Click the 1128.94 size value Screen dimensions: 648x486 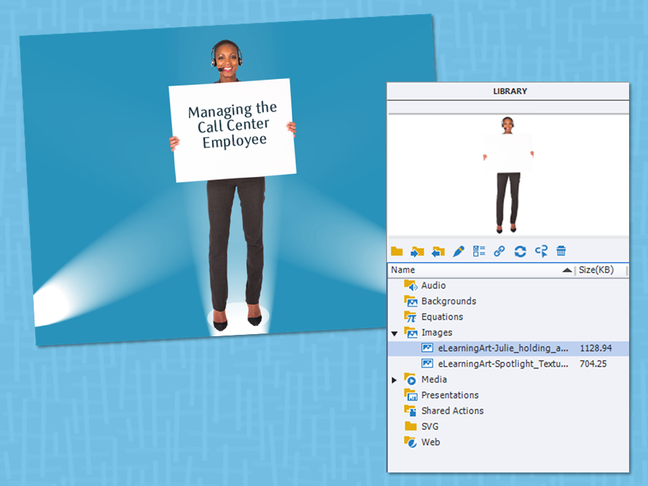coord(595,348)
